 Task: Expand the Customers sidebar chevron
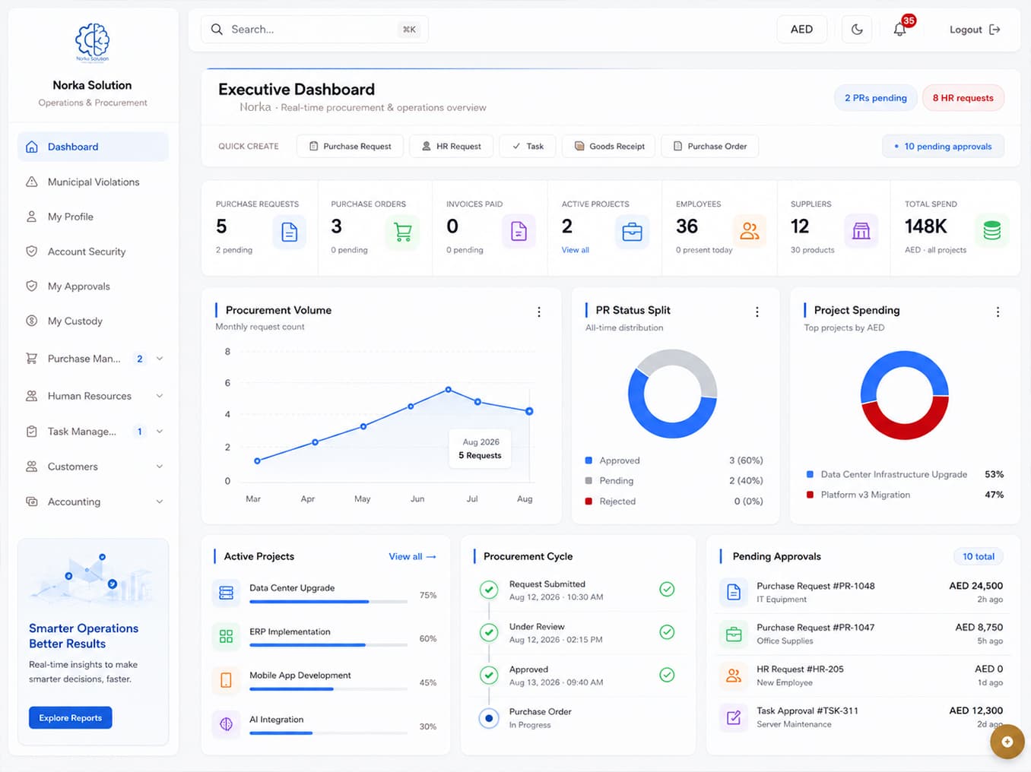(160, 467)
